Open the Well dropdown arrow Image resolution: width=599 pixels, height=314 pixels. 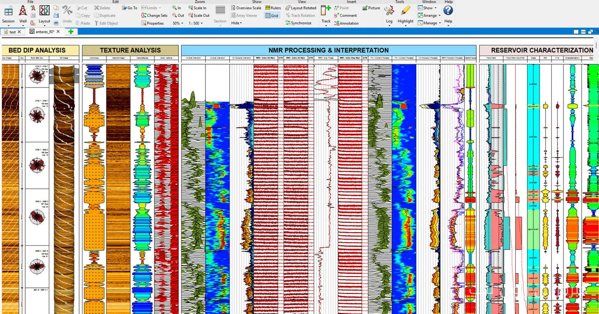[x=22, y=26]
